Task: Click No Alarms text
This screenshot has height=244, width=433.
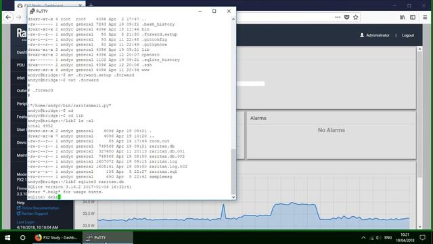Action: click(331, 130)
